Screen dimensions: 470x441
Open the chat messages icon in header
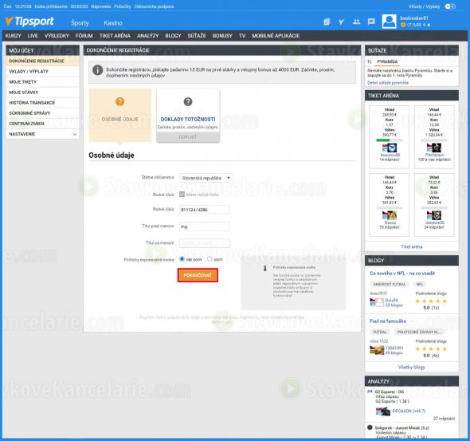pyautogui.click(x=371, y=22)
